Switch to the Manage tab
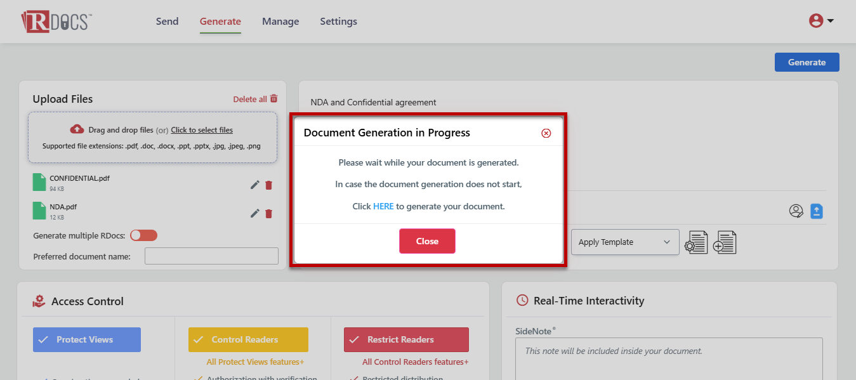The width and height of the screenshot is (856, 380). pos(280,22)
